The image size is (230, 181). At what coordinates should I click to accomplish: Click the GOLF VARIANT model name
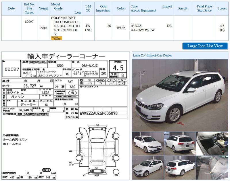pyautogui.click(x=63, y=18)
